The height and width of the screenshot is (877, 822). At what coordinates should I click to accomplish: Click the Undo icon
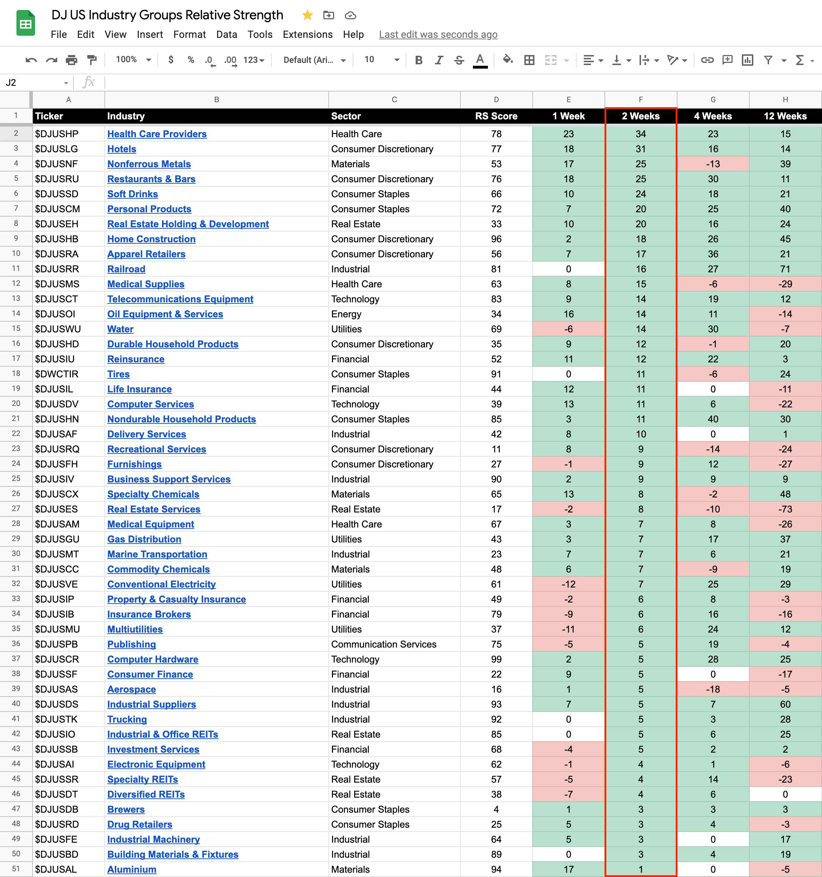click(x=31, y=60)
